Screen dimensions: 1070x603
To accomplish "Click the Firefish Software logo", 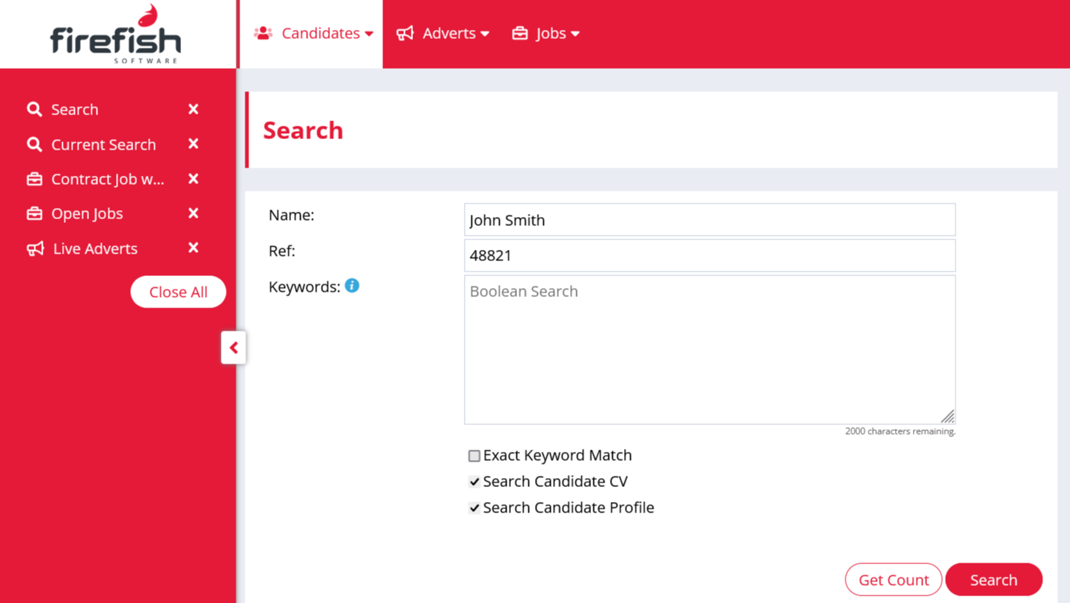I will click(116, 34).
